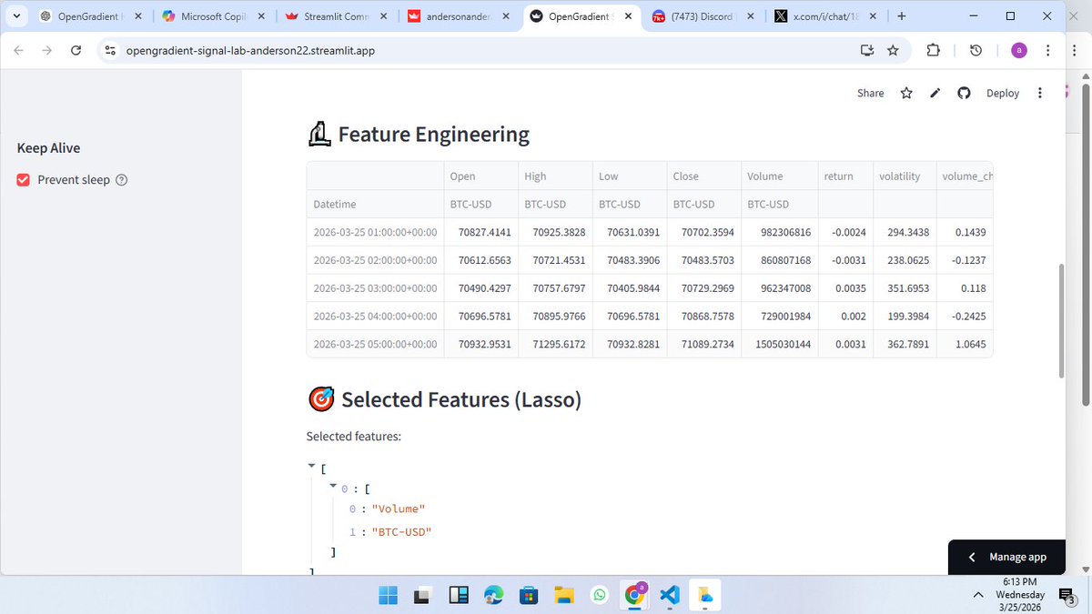This screenshot has width=1092, height=614.
Task: Sort by the High column header
Action: (x=554, y=176)
